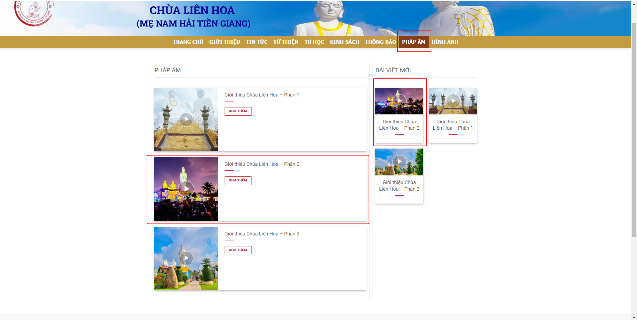
Task: Click the CHÙA LIÊN HOA header title
Action: (192, 10)
